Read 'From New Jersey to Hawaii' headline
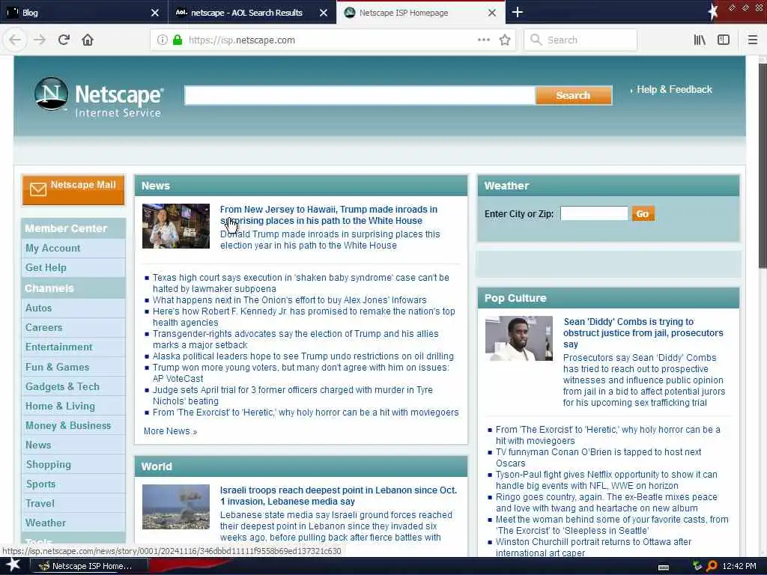This screenshot has width=767, height=575. 329,215
